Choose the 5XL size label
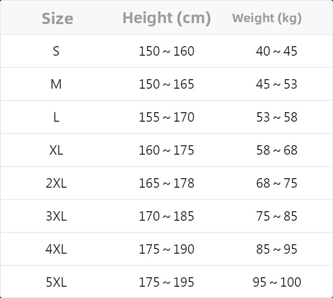 pos(56,282)
